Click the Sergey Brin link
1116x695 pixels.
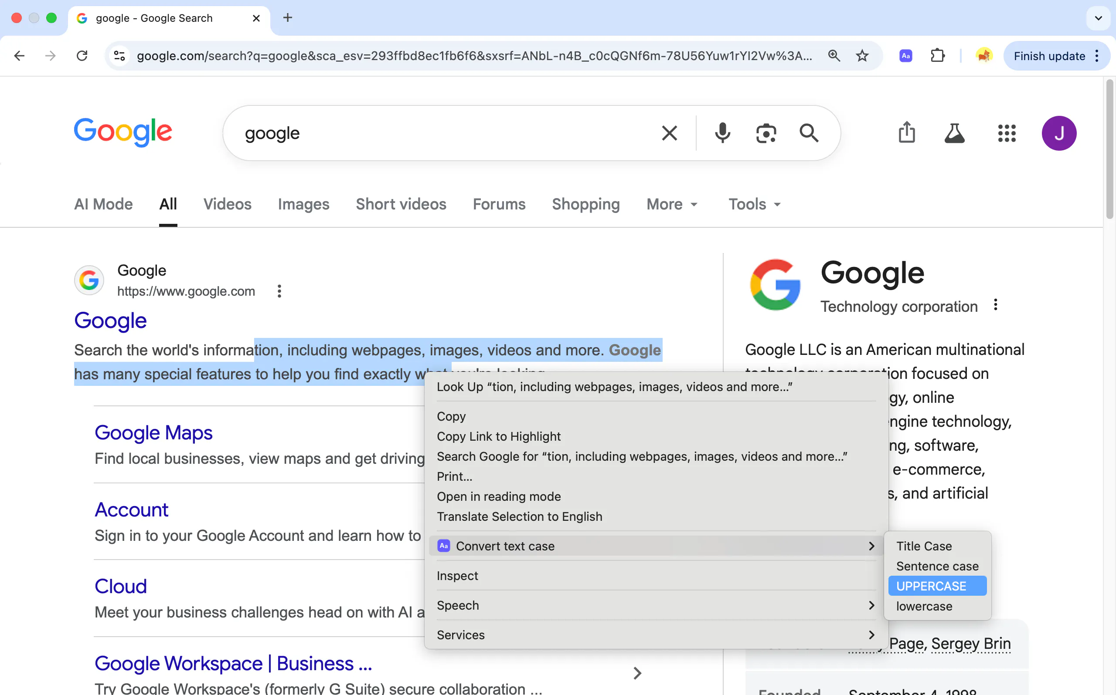[x=971, y=644]
